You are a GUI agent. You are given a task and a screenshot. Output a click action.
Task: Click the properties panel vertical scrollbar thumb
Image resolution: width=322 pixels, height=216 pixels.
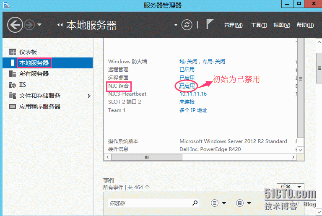point(301,88)
